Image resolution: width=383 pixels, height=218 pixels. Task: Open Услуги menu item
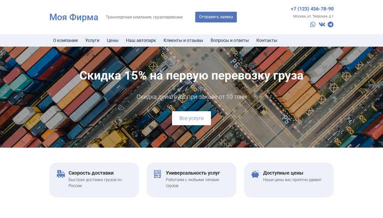(x=92, y=40)
